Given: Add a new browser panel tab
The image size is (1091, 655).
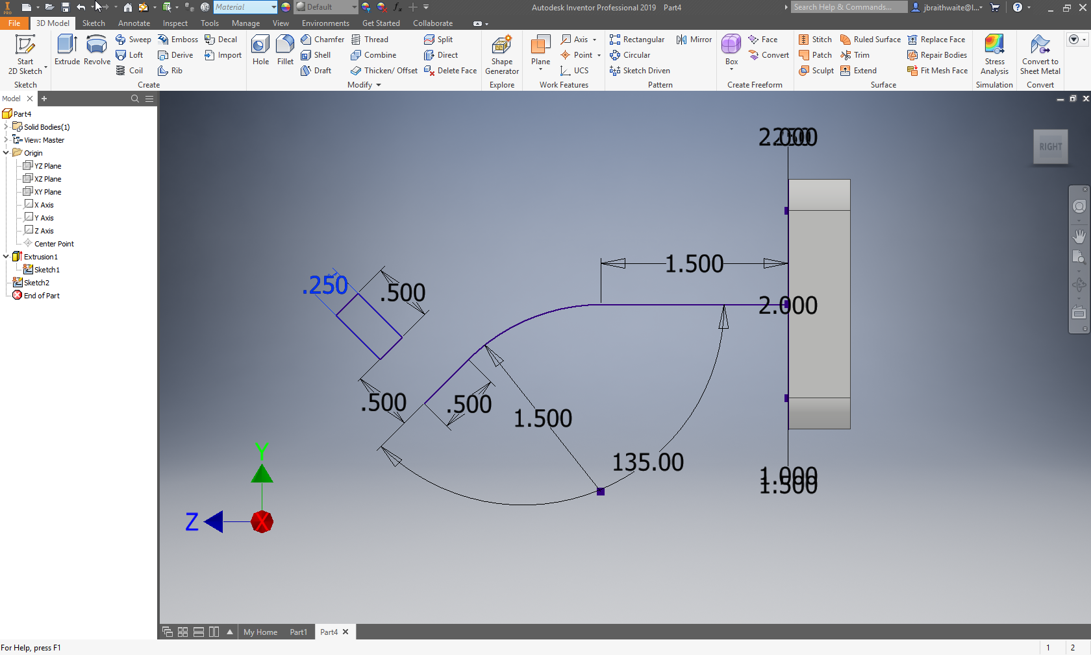Looking at the screenshot, I should pos(44,99).
